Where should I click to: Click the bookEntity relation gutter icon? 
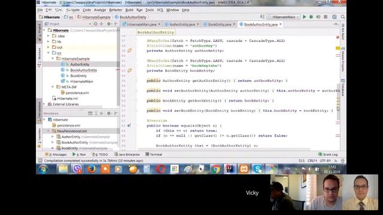tap(129, 70)
